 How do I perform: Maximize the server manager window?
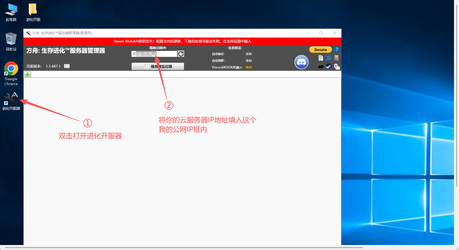[321, 33]
